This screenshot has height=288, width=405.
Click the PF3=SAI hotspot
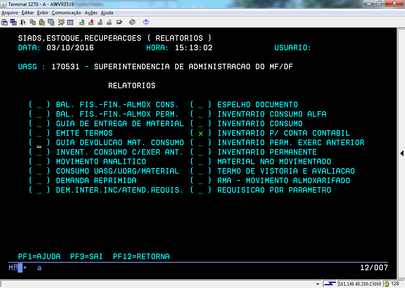click(87, 256)
